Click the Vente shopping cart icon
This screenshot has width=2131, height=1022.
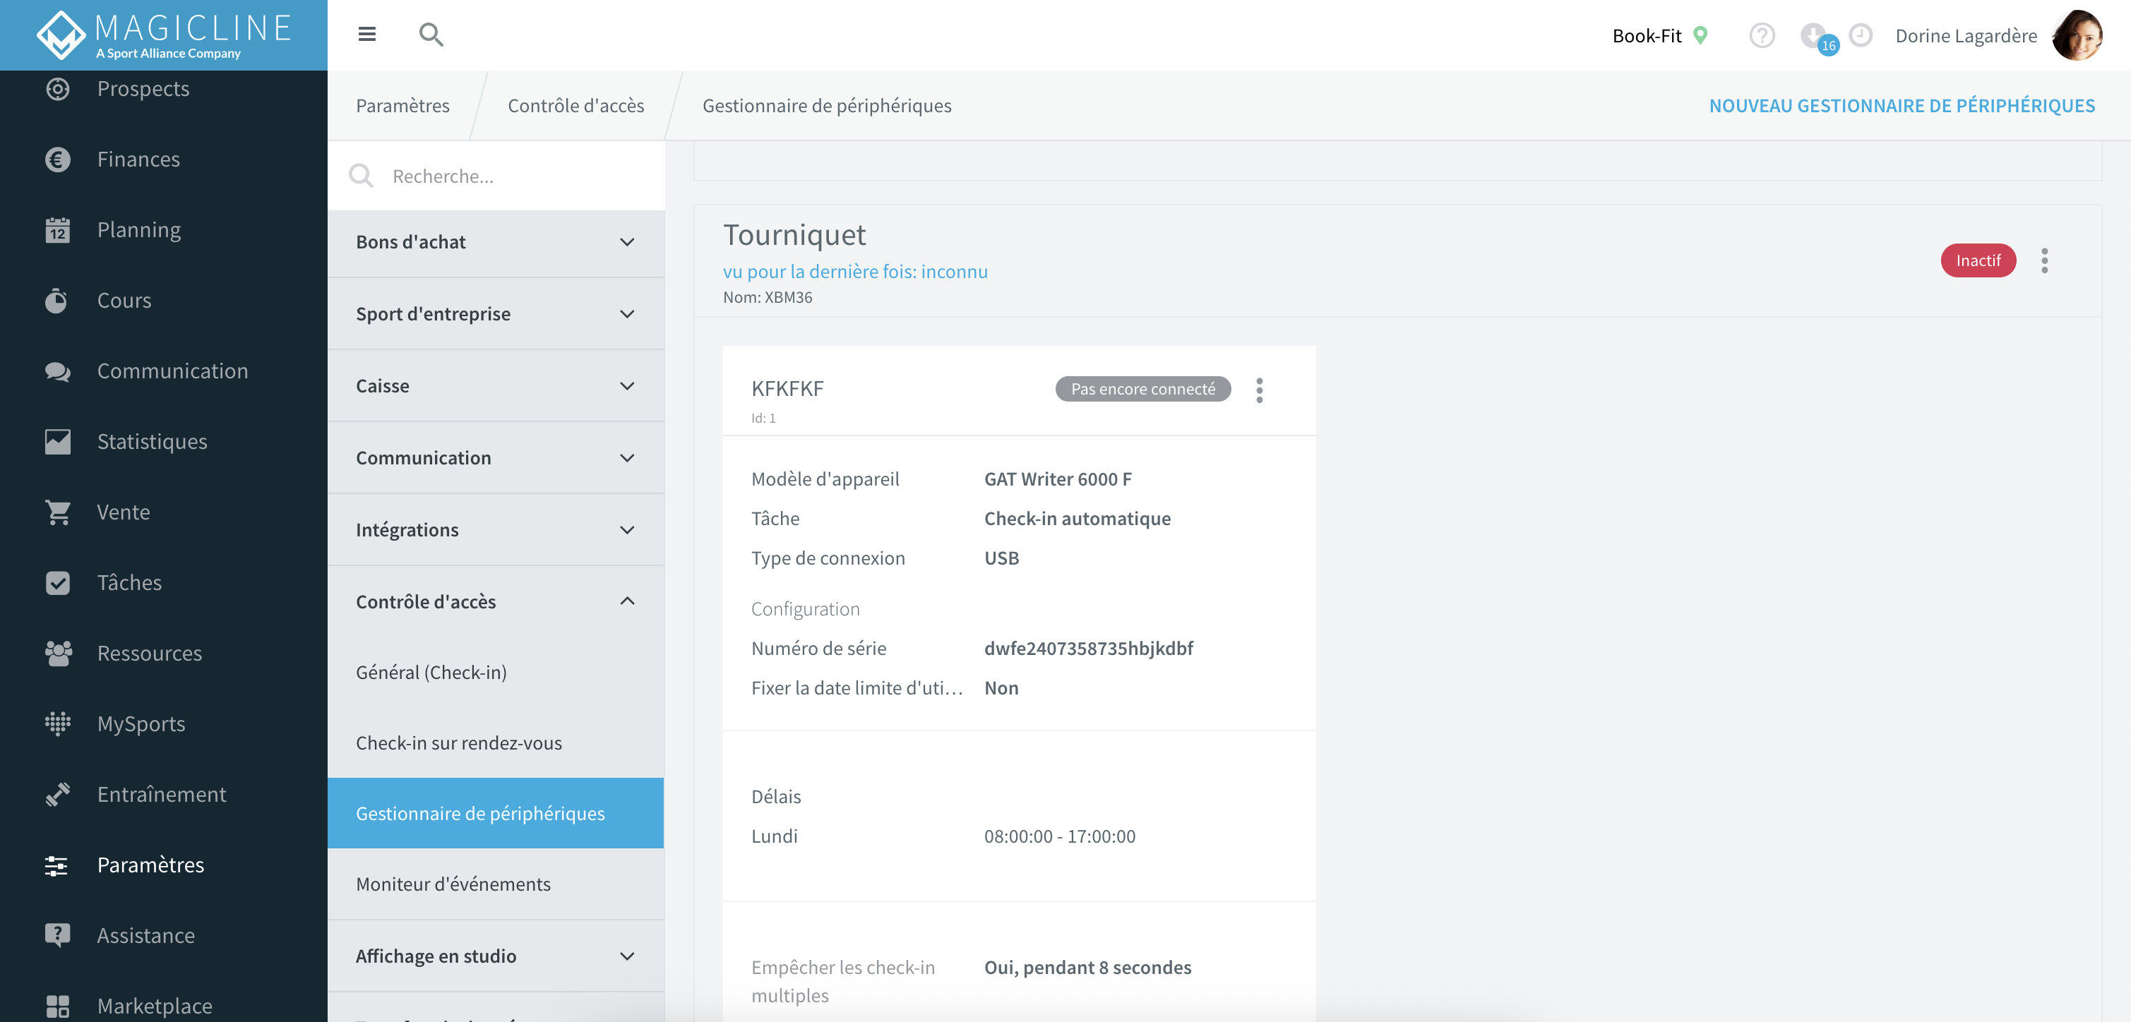click(57, 512)
